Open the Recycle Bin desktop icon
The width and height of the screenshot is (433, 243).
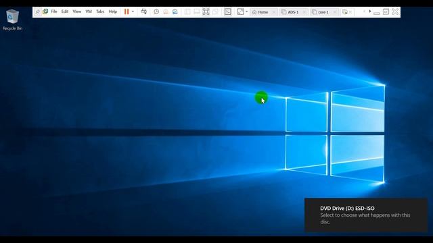point(12,20)
